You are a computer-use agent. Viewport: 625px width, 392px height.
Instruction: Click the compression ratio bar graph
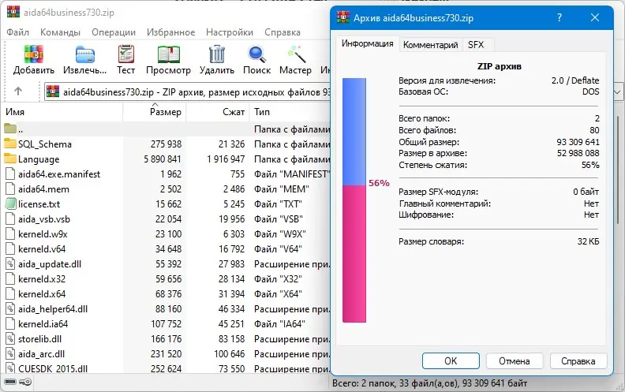coord(354,200)
